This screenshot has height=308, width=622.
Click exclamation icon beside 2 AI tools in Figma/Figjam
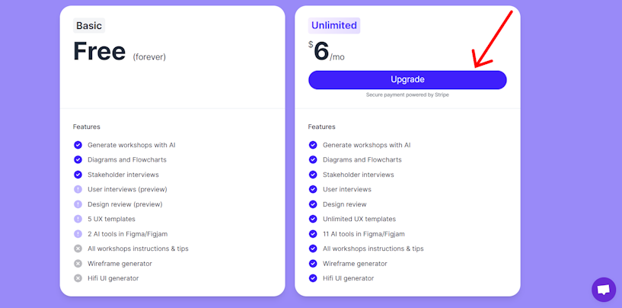point(78,234)
